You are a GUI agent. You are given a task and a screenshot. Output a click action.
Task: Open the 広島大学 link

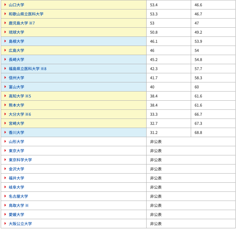pyautogui.click(x=16, y=50)
